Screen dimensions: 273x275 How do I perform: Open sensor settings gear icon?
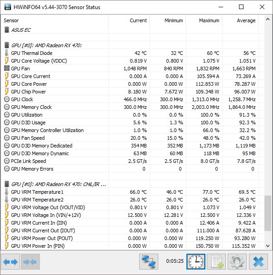pyautogui.click(x=237, y=262)
